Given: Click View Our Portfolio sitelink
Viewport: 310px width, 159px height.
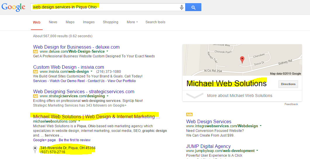Looking at the screenshot, I should tap(122, 81).
